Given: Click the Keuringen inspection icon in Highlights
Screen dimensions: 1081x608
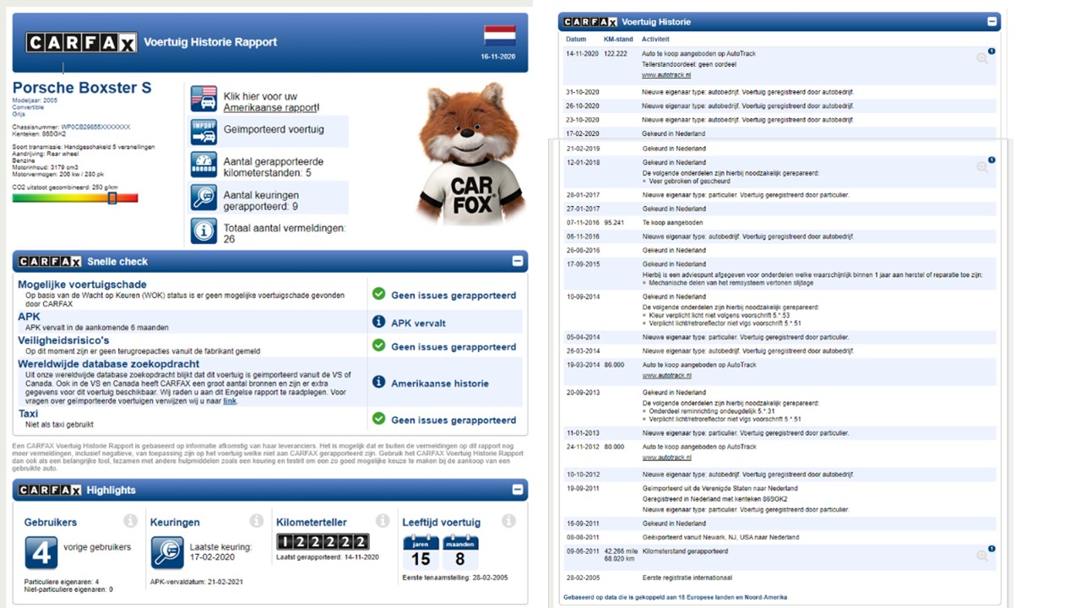Looking at the screenshot, I should pyautogui.click(x=167, y=552).
